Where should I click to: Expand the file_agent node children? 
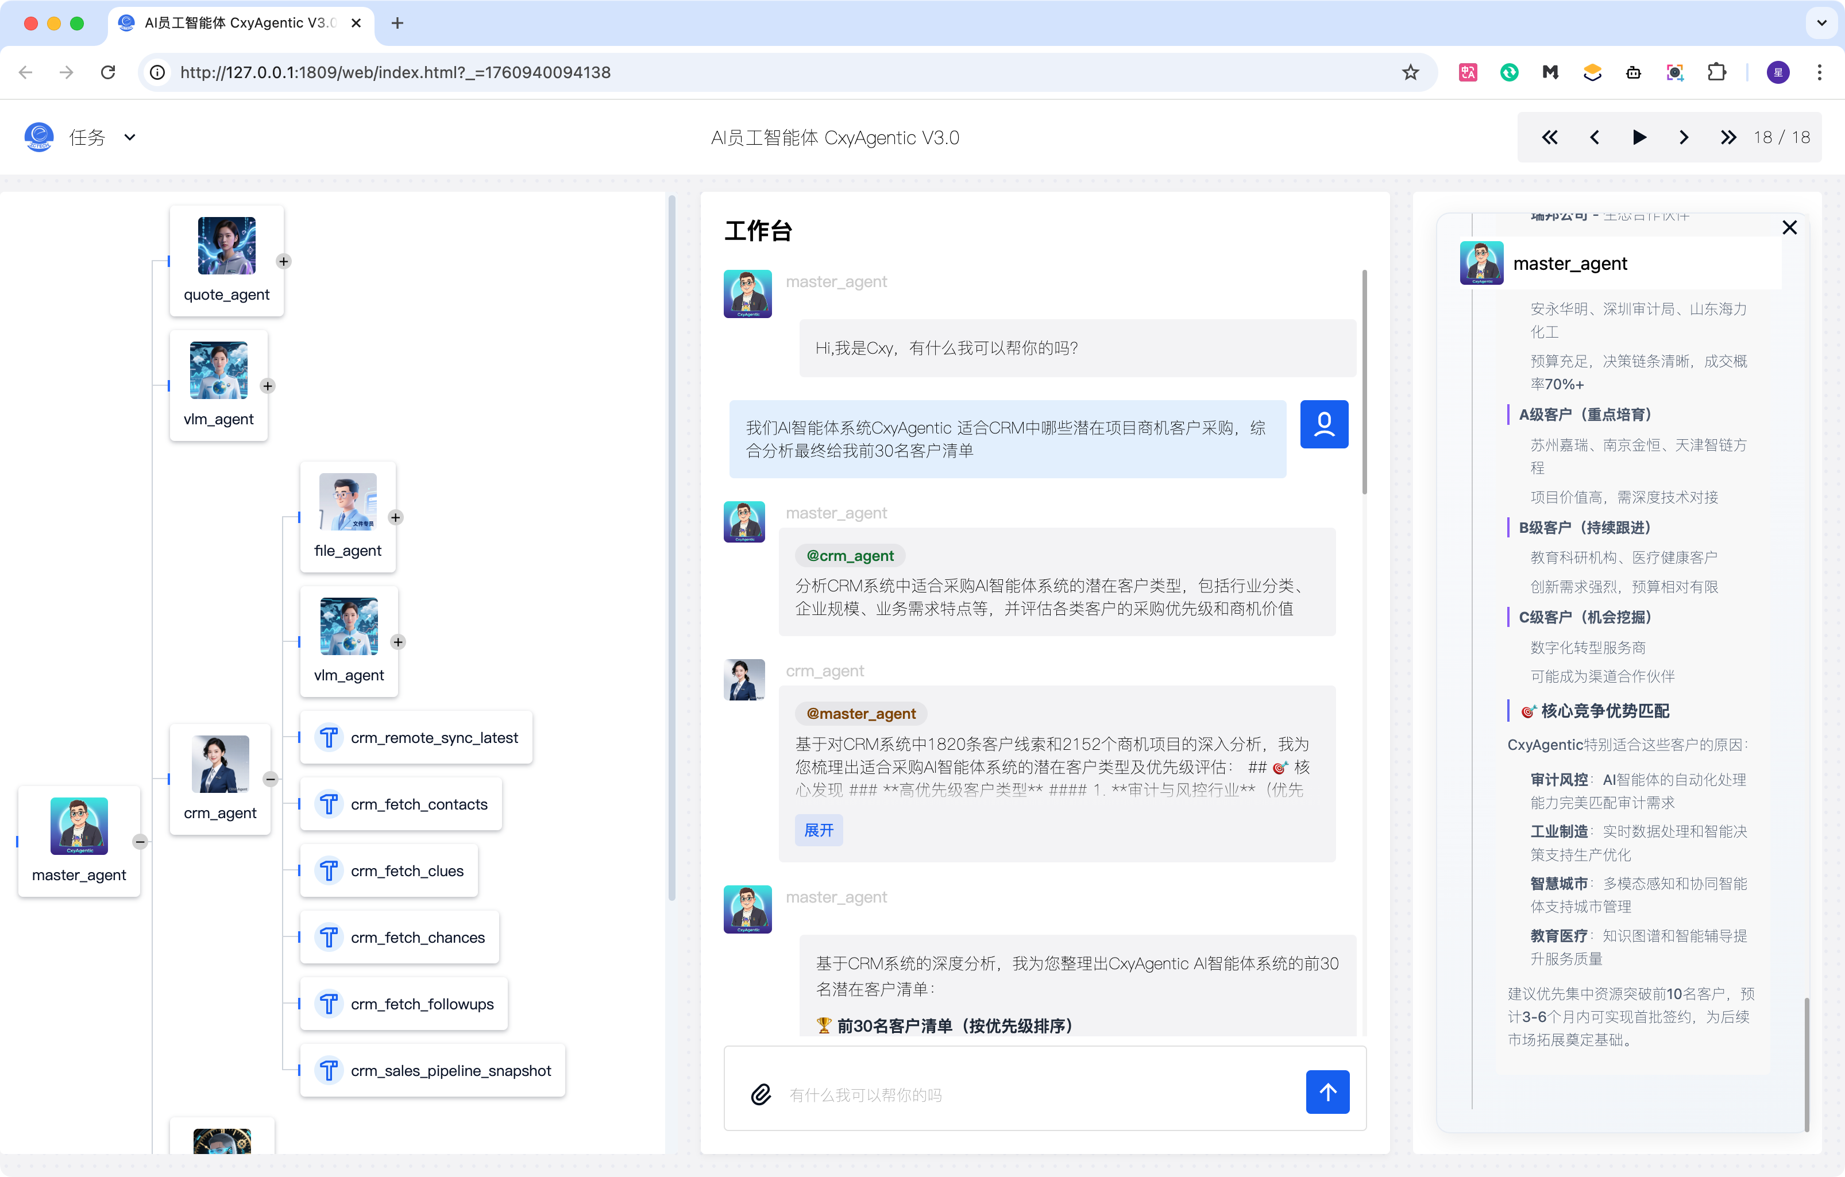coord(395,517)
